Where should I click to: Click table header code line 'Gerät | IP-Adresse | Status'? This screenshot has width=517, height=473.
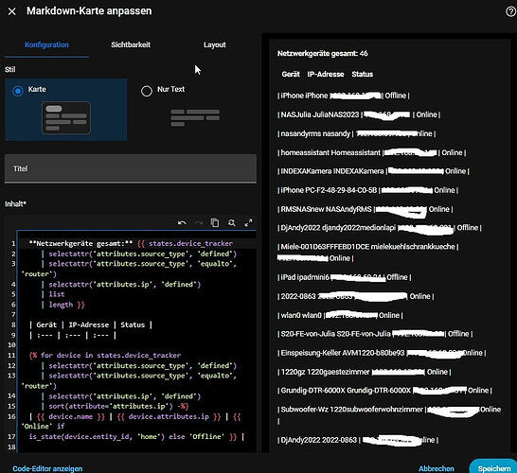91,325
